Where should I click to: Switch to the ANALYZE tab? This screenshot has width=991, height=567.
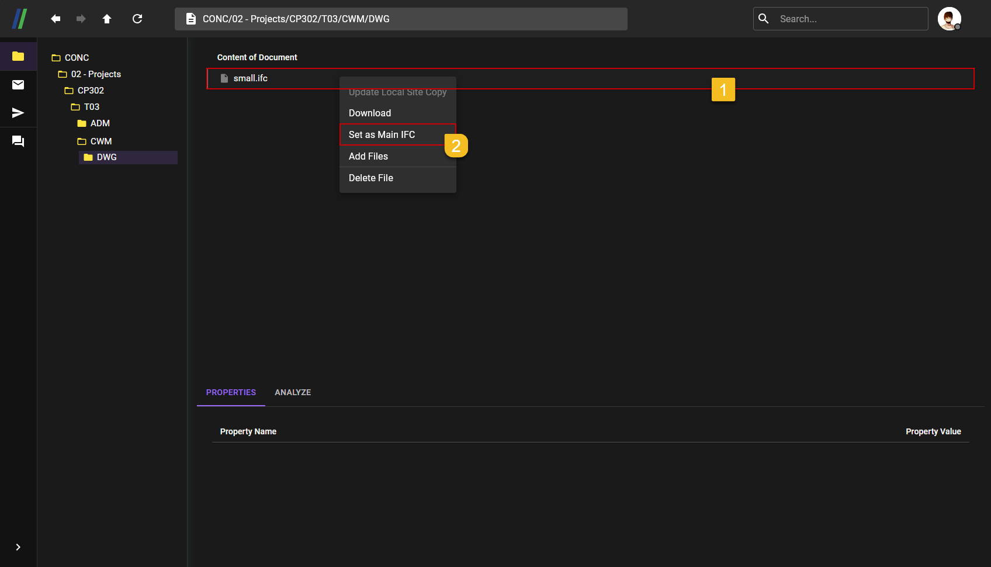pos(293,392)
